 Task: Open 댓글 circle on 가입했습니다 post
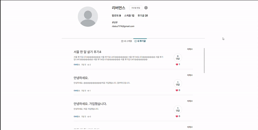point(178,109)
